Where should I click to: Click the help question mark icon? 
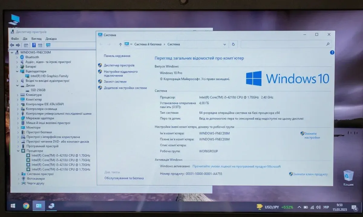click(x=332, y=52)
